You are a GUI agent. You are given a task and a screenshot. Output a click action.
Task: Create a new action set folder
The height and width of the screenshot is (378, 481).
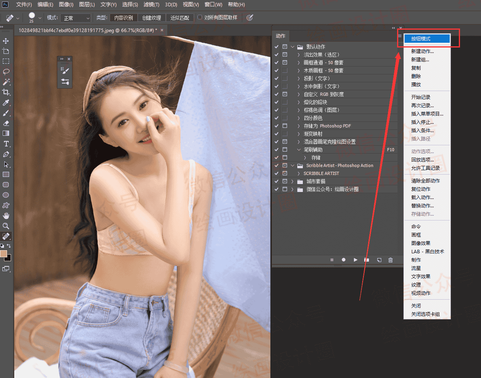[x=367, y=260]
